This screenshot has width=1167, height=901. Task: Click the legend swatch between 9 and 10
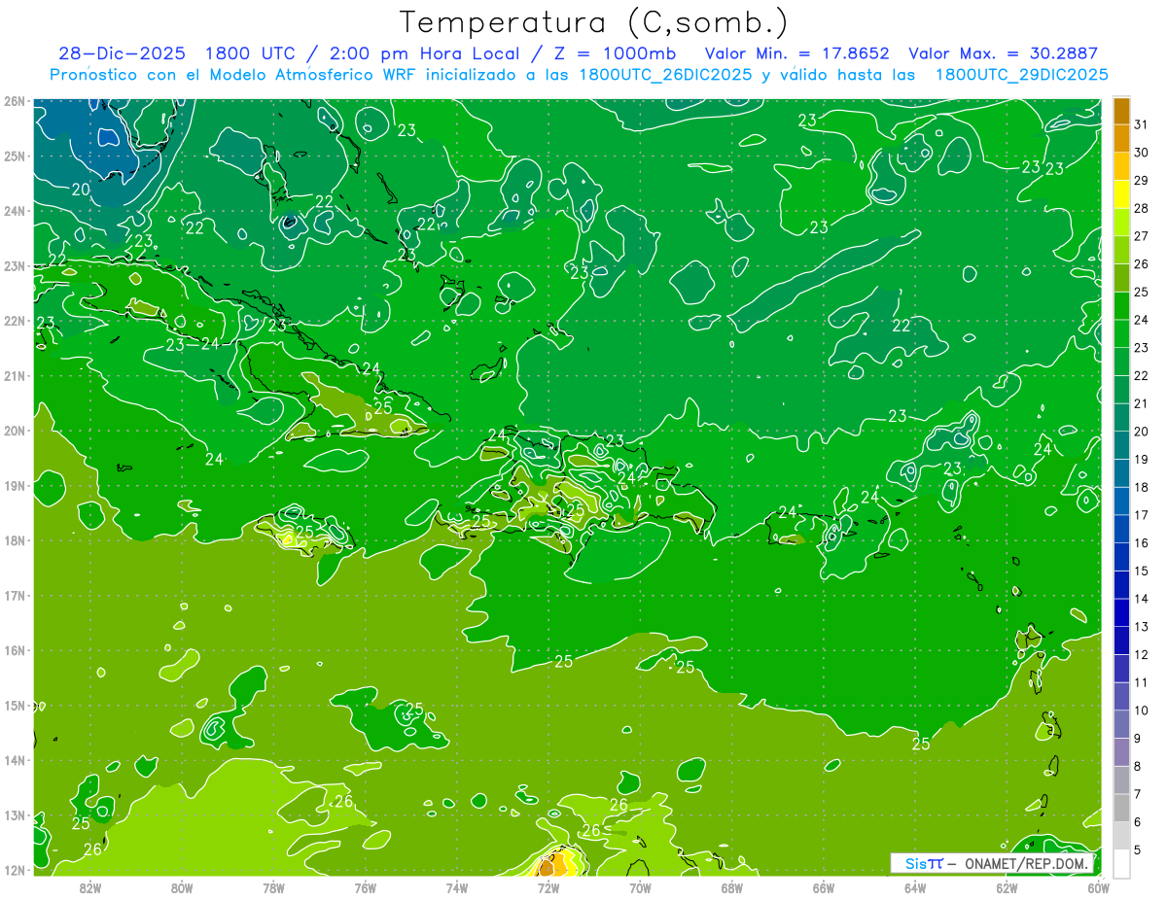pos(1121,724)
